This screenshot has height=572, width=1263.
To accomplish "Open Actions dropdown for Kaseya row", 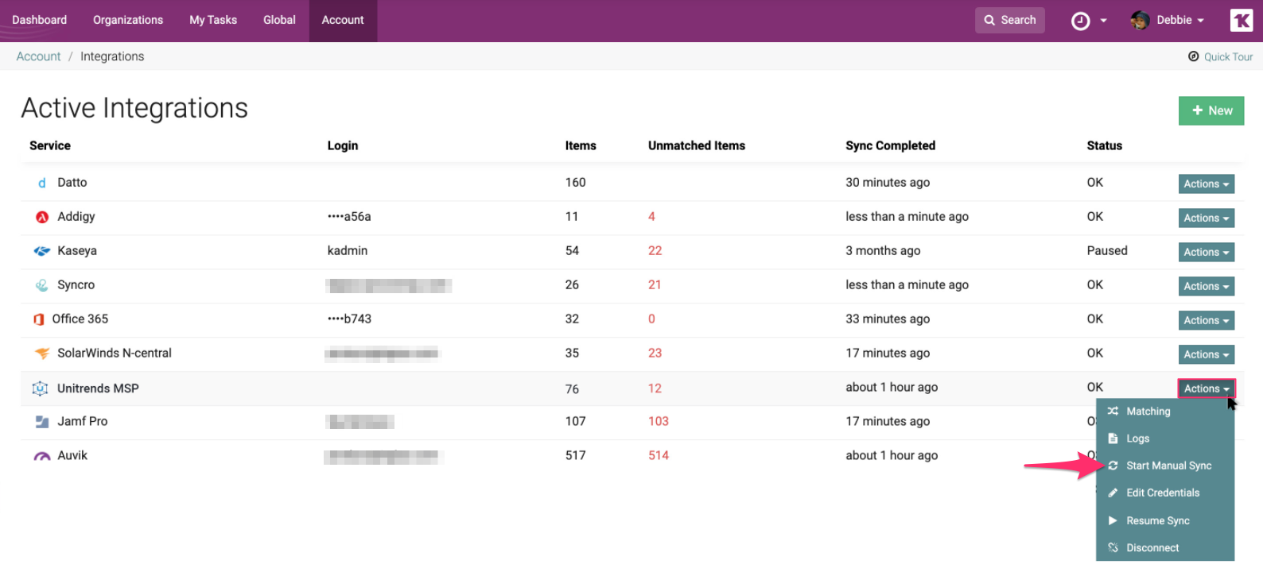I will coord(1206,252).
